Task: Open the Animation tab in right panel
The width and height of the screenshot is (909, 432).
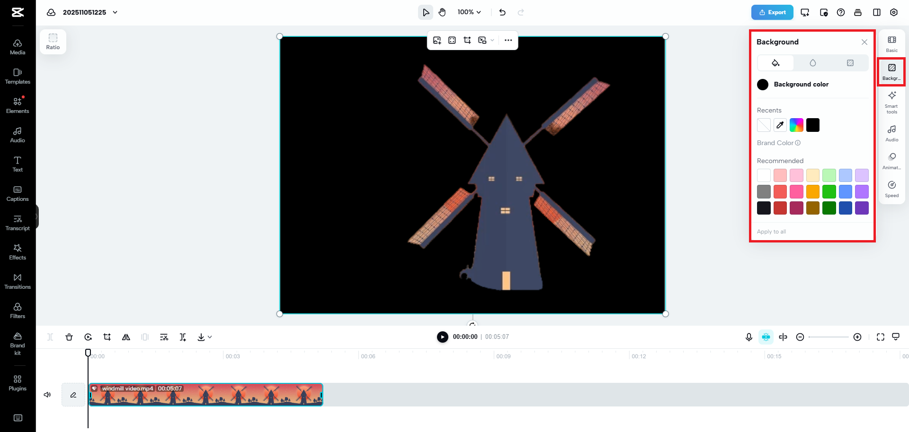Action: (x=892, y=161)
